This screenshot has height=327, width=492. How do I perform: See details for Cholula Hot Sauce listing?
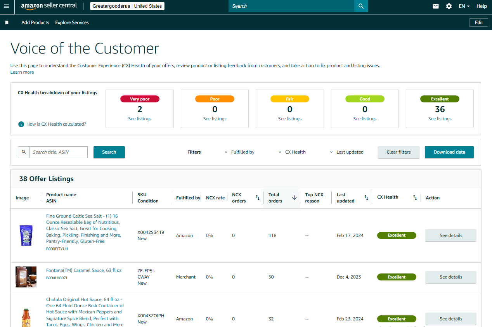(451, 319)
